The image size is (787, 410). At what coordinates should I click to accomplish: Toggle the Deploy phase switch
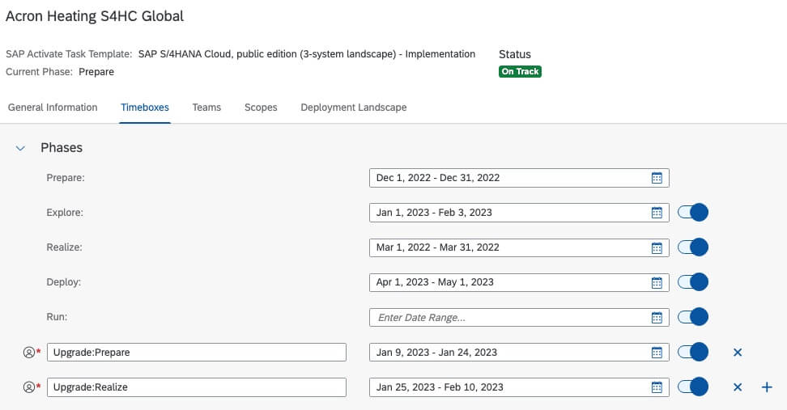tap(692, 281)
